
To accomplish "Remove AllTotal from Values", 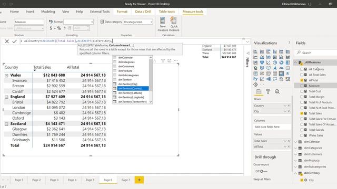I will pos(289,146).
